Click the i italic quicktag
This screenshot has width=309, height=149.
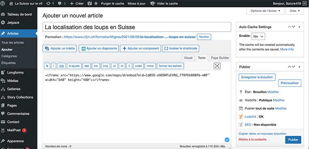[x=54, y=66]
